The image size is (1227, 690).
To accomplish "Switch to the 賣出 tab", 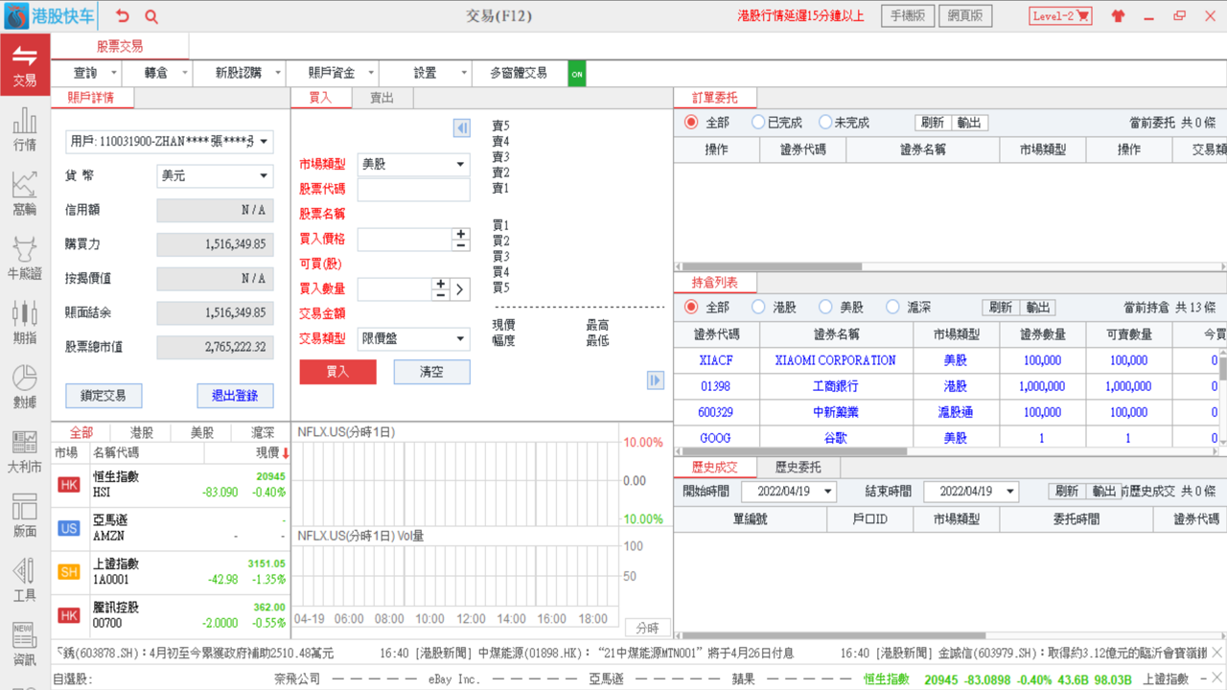I will 382,98.
